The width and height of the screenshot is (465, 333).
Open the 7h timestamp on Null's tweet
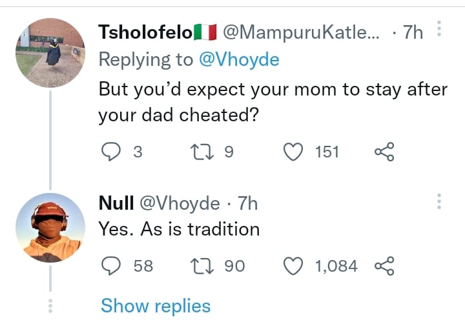247,203
